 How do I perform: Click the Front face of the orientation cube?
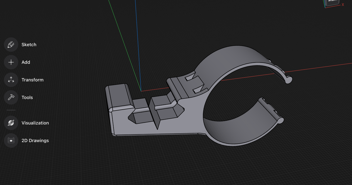[332, 1]
